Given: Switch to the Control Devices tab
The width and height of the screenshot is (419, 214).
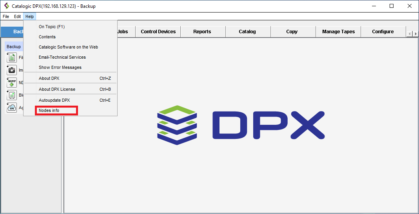Looking at the screenshot, I should [x=158, y=32].
